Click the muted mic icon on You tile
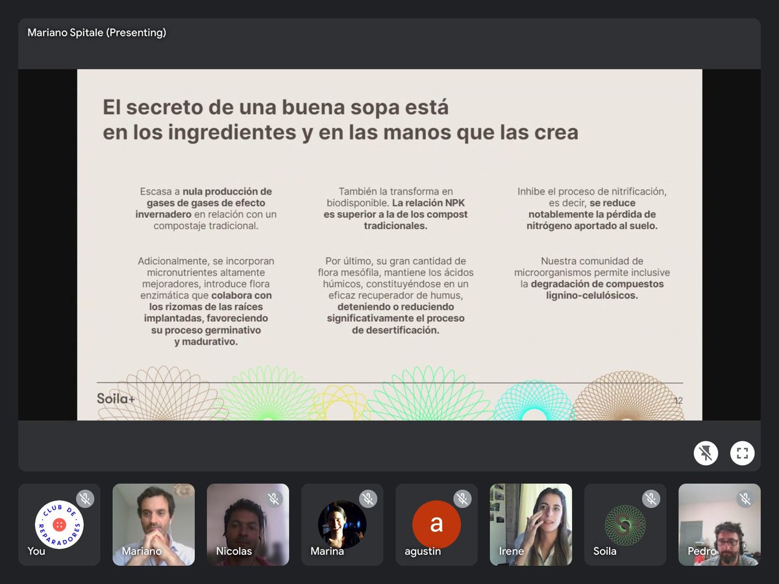Image resolution: width=779 pixels, height=584 pixels. pyautogui.click(x=85, y=499)
